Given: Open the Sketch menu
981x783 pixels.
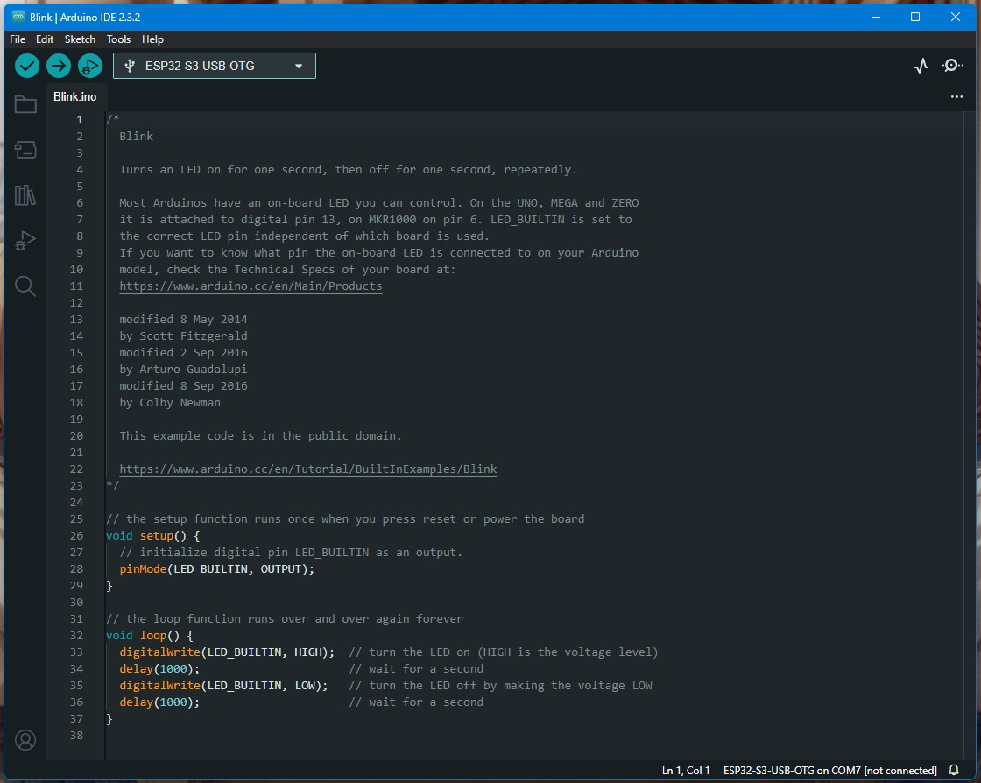Looking at the screenshot, I should tap(80, 39).
